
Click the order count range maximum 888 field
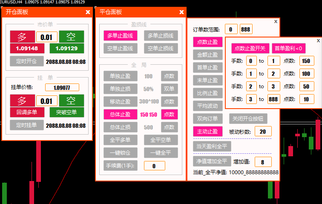246,29
